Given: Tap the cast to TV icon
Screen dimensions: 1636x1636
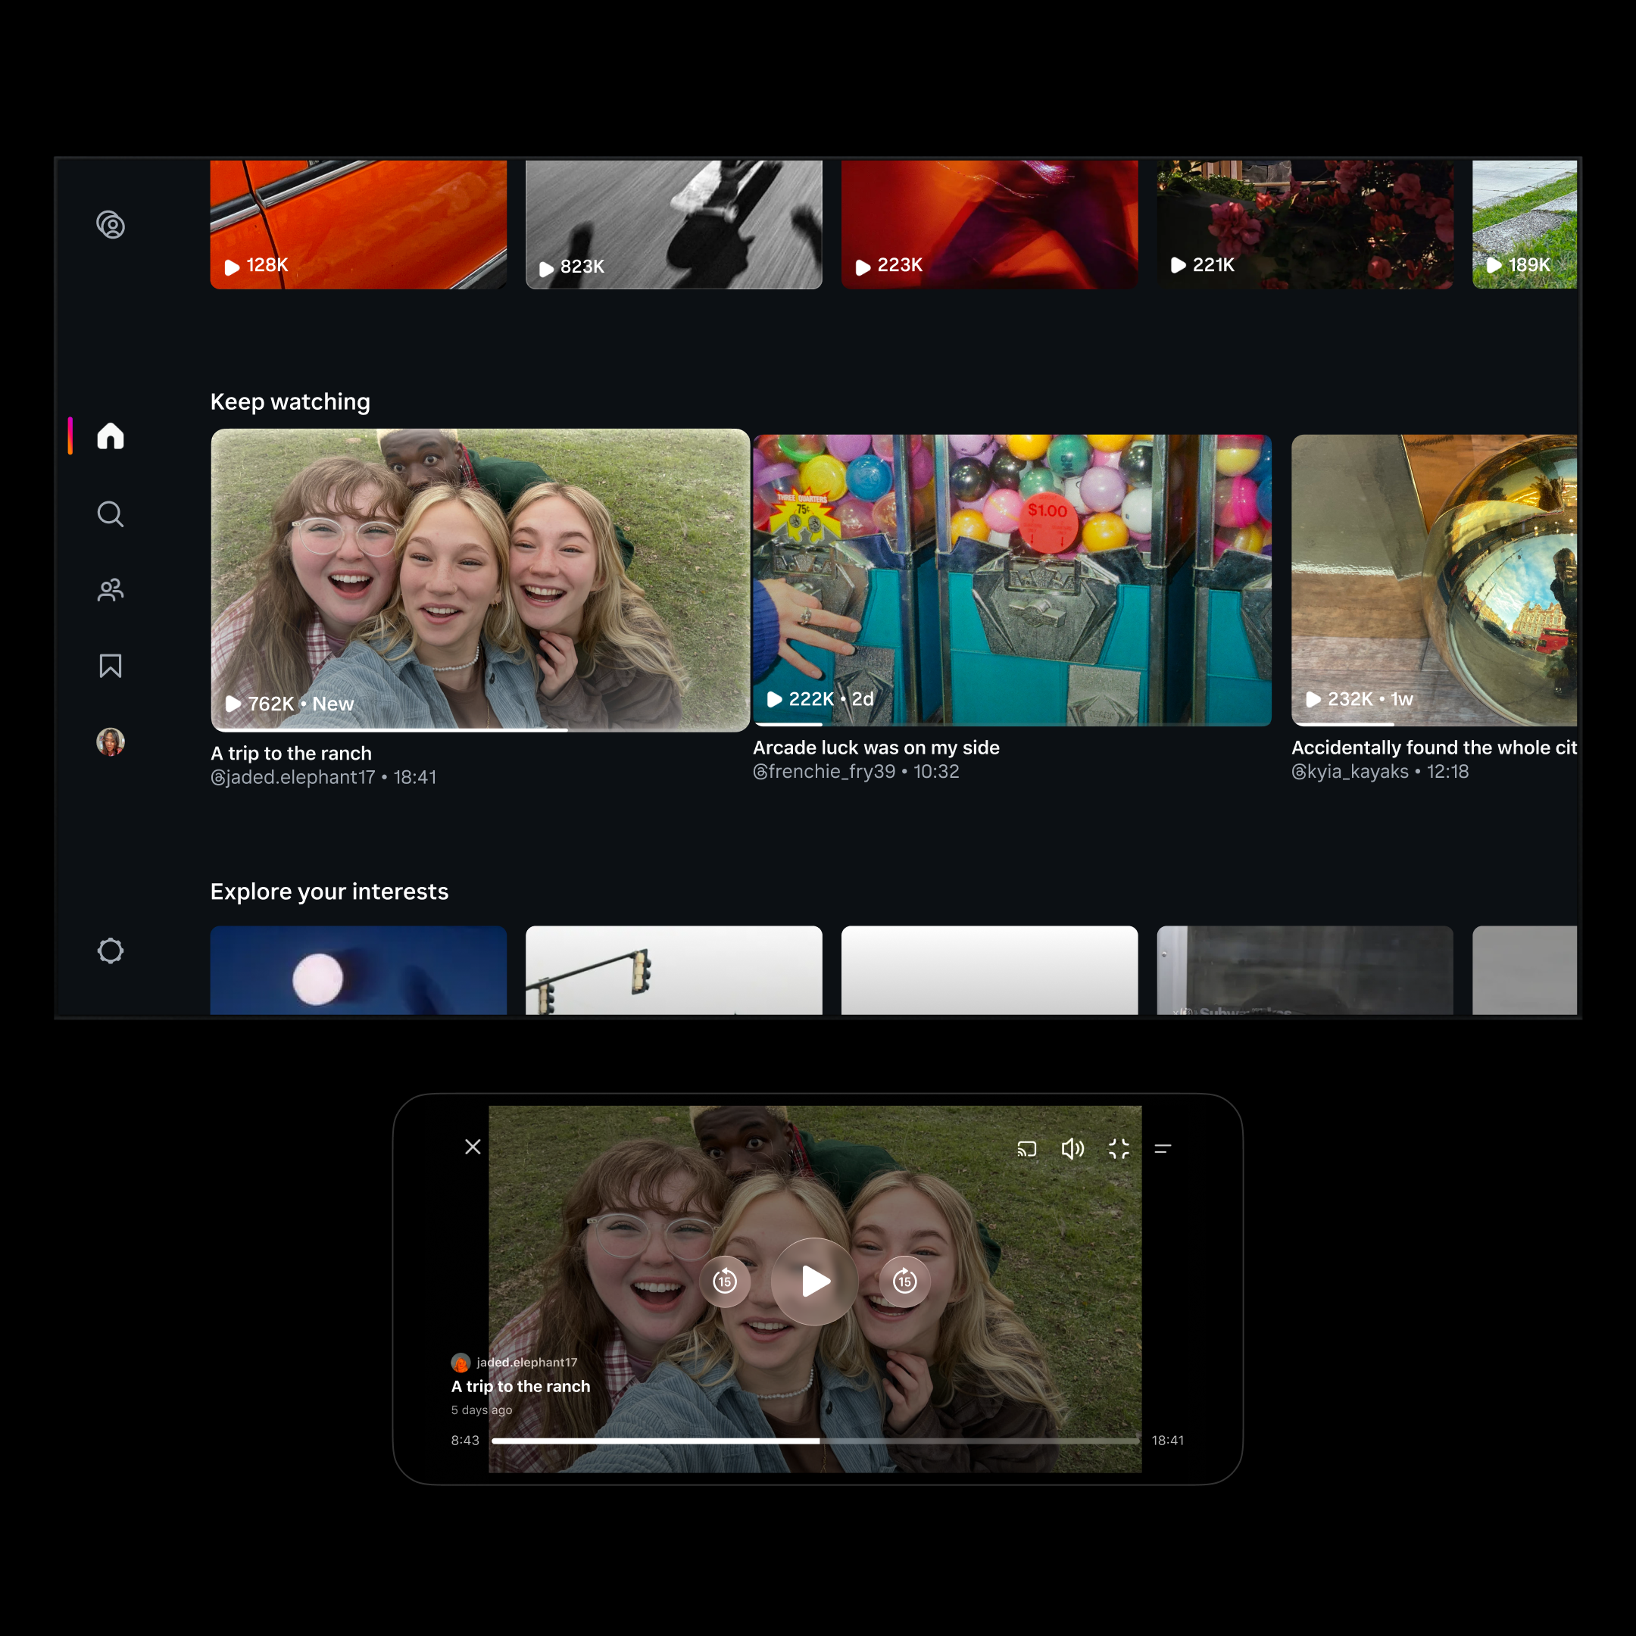Looking at the screenshot, I should click(x=1026, y=1149).
